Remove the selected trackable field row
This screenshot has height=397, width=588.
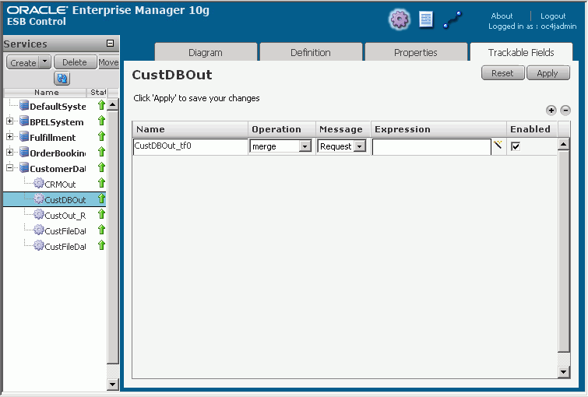(x=565, y=111)
